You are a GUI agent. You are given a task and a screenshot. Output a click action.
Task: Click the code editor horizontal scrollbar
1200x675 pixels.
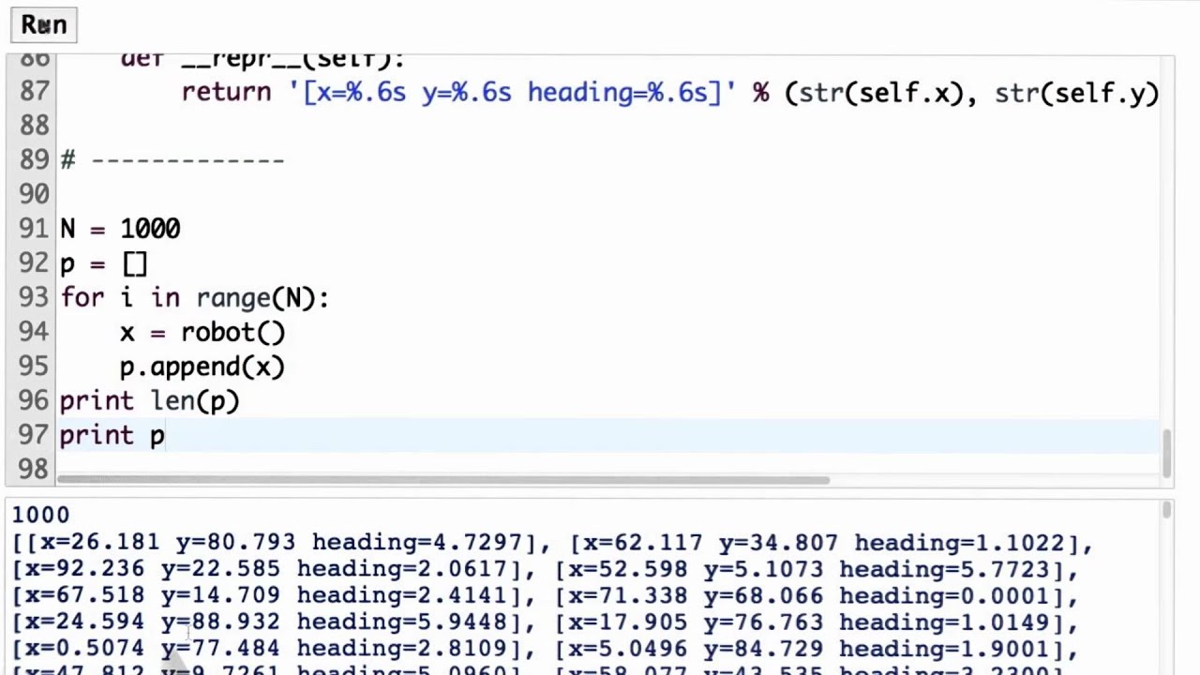click(442, 481)
